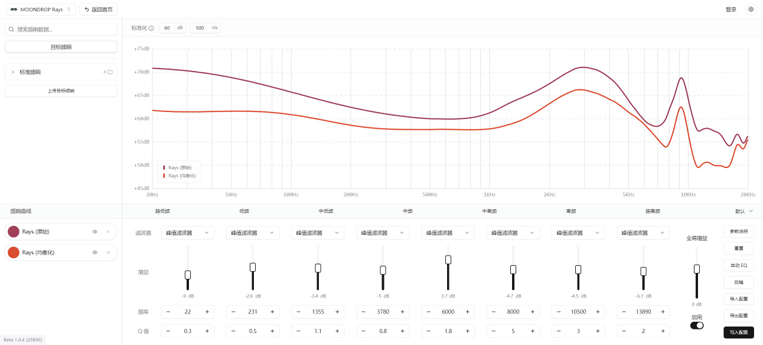
Task: Click 上传目标频响 upload button
Action: coord(61,91)
